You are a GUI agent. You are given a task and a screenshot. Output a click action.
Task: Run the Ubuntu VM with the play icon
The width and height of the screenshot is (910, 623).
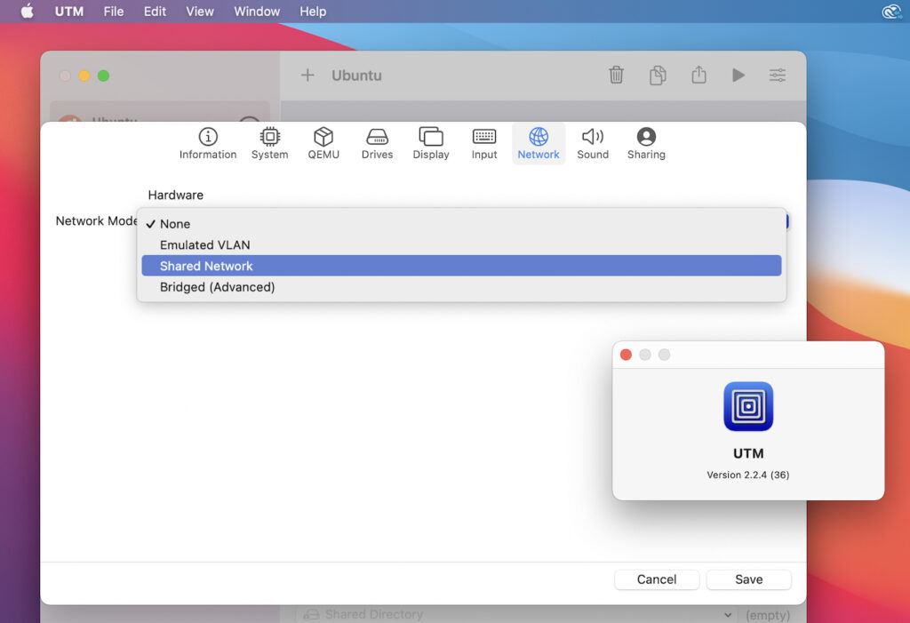pos(738,76)
